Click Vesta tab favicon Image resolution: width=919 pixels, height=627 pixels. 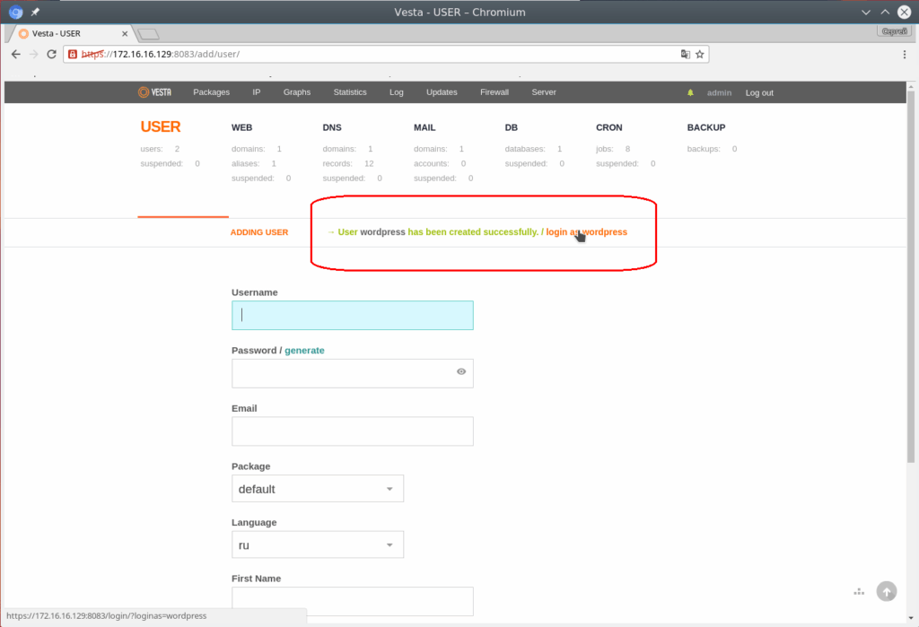23,33
